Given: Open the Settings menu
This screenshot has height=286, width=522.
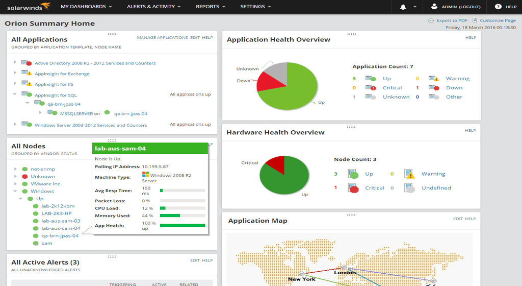Looking at the screenshot, I should pyautogui.click(x=256, y=6).
